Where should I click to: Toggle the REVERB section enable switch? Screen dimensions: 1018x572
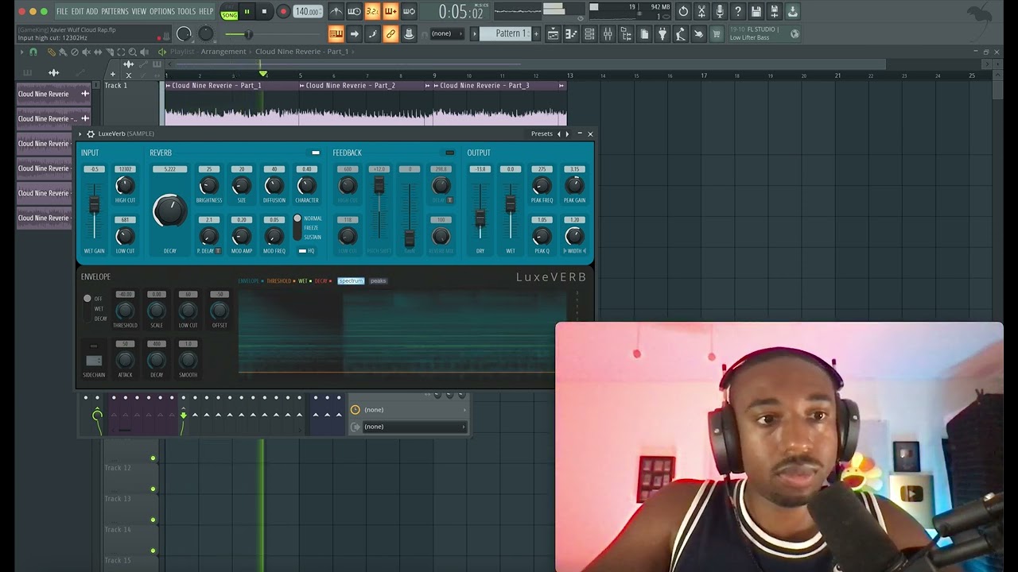tap(316, 153)
